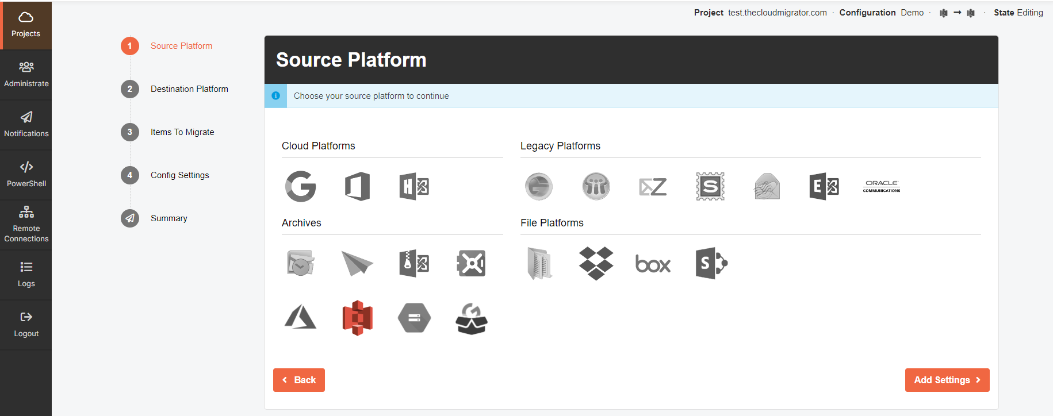The image size is (1053, 416).
Task: Choose the Zimbra legacy platform icon
Action: [x=653, y=186]
